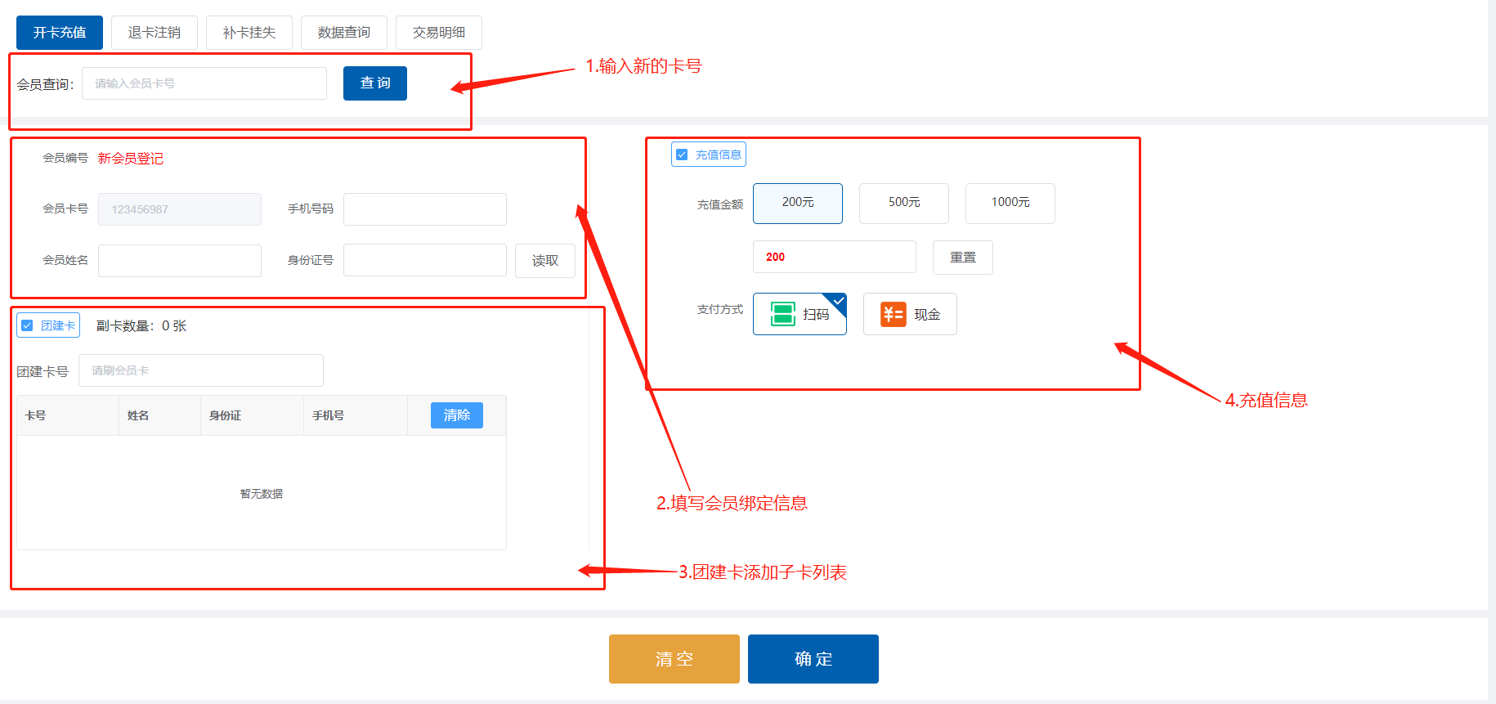Toggle the 充值信息 checkbox
This screenshot has width=1496, height=704.
(683, 155)
